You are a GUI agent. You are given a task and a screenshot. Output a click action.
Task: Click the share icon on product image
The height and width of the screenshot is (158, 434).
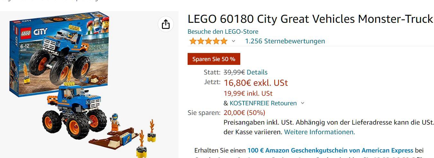(x=166, y=24)
